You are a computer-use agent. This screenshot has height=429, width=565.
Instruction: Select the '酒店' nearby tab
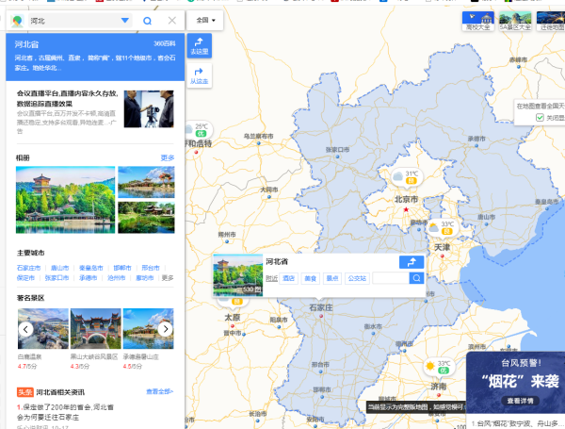pyautogui.click(x=289, y=278)
